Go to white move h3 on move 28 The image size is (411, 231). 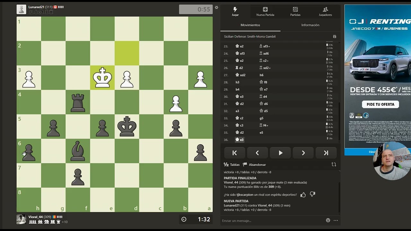(x=237, y=82)
